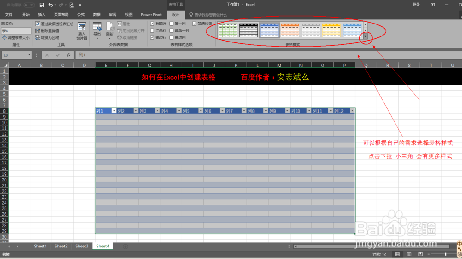Click the New Sheet plus button
462x259 pixels.
tap(125, 247)
